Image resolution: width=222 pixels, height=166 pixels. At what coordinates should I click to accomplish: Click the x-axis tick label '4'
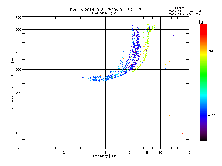coord(105,152)
